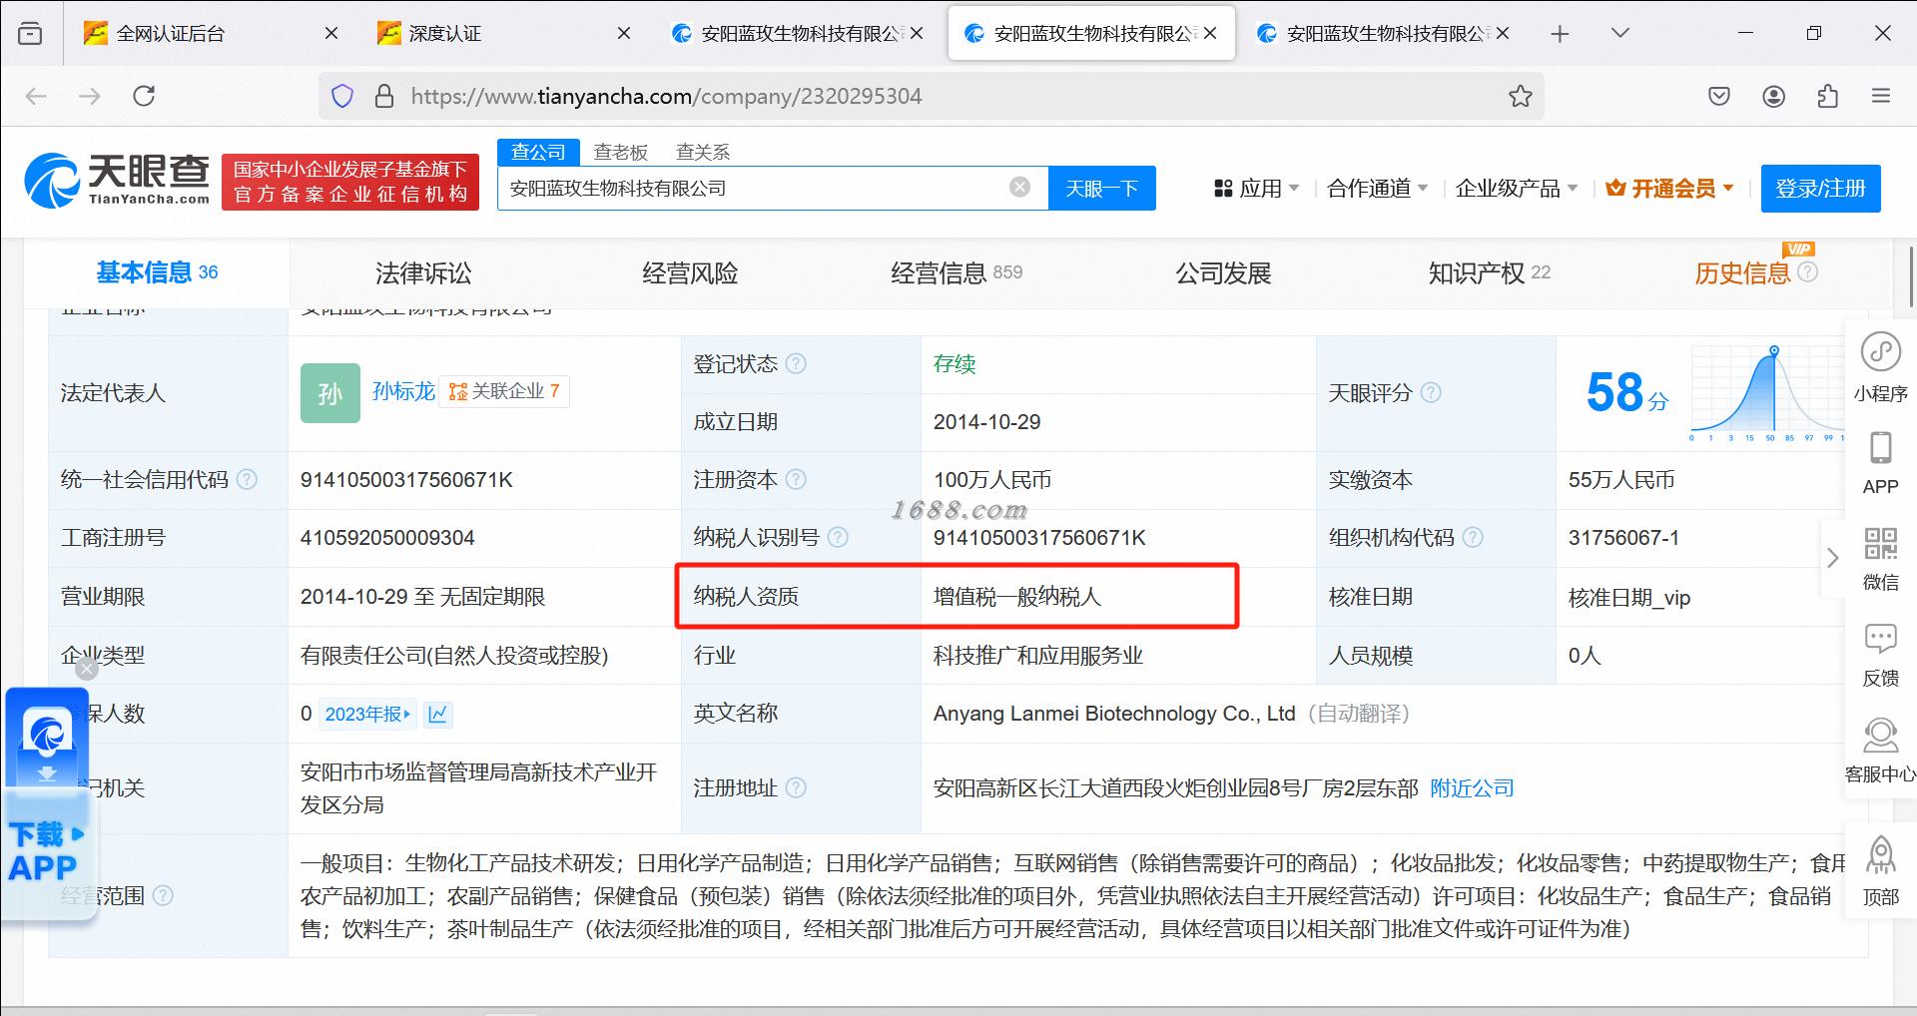Reload the page with the refresh icon

tap(144, 96)
